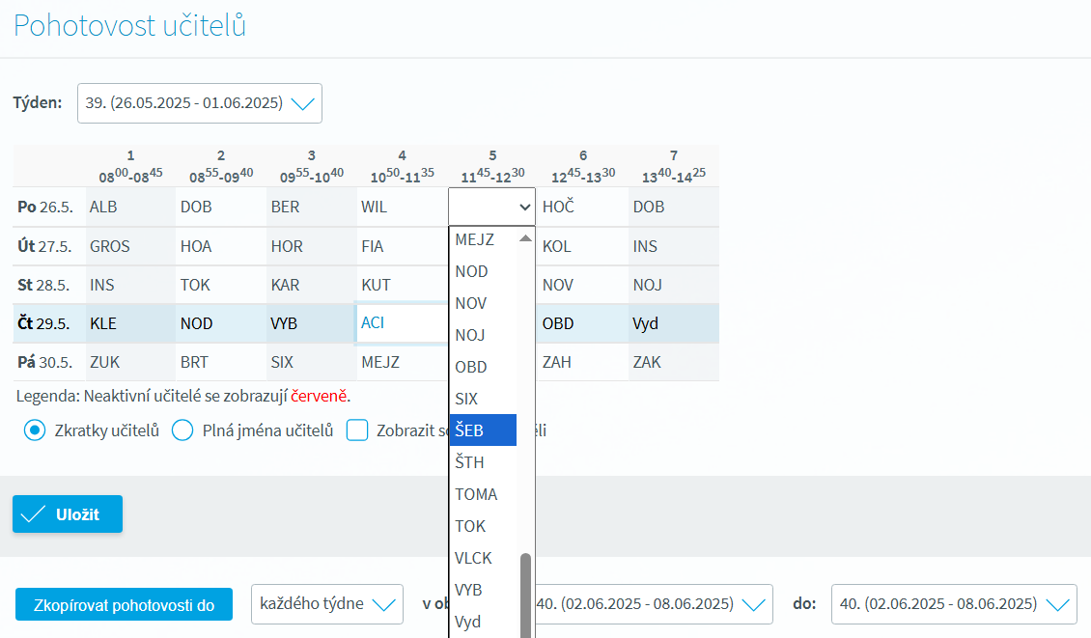This screenshot has height=638, width=1091.
Task: Click the ZUK cell on Friday
Action: point(130,362)
